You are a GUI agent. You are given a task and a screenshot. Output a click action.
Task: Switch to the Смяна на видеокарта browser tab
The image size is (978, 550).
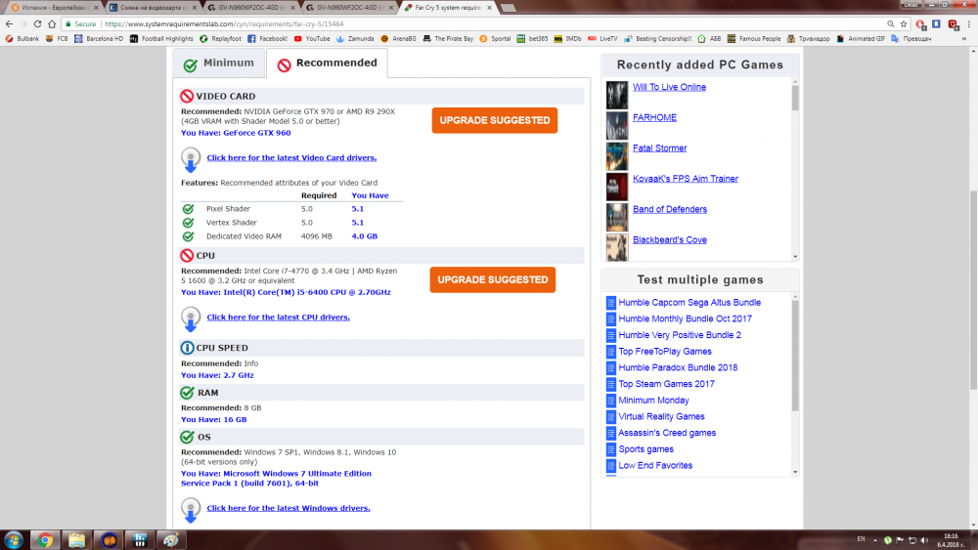pyautogui.click(x=155, y=8)
